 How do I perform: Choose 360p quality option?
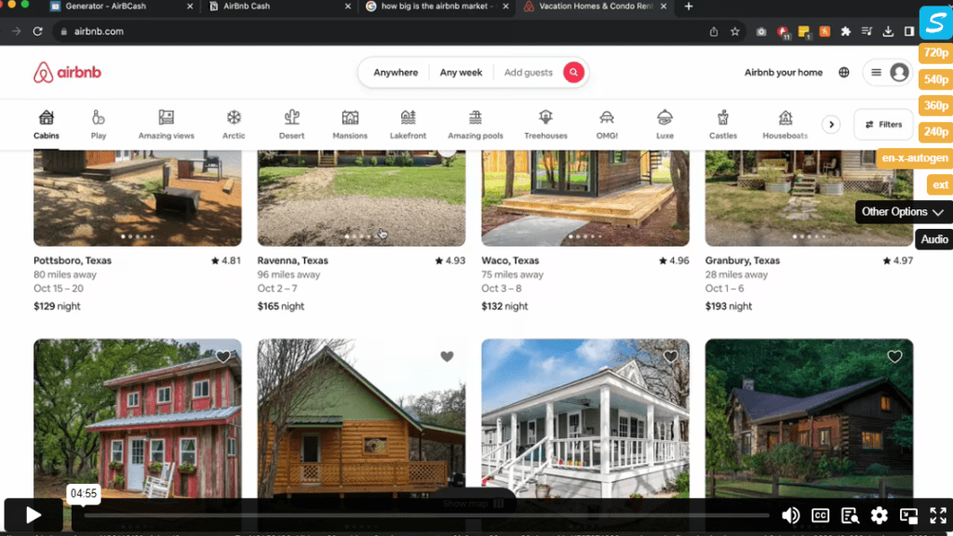tap(936, 106)
